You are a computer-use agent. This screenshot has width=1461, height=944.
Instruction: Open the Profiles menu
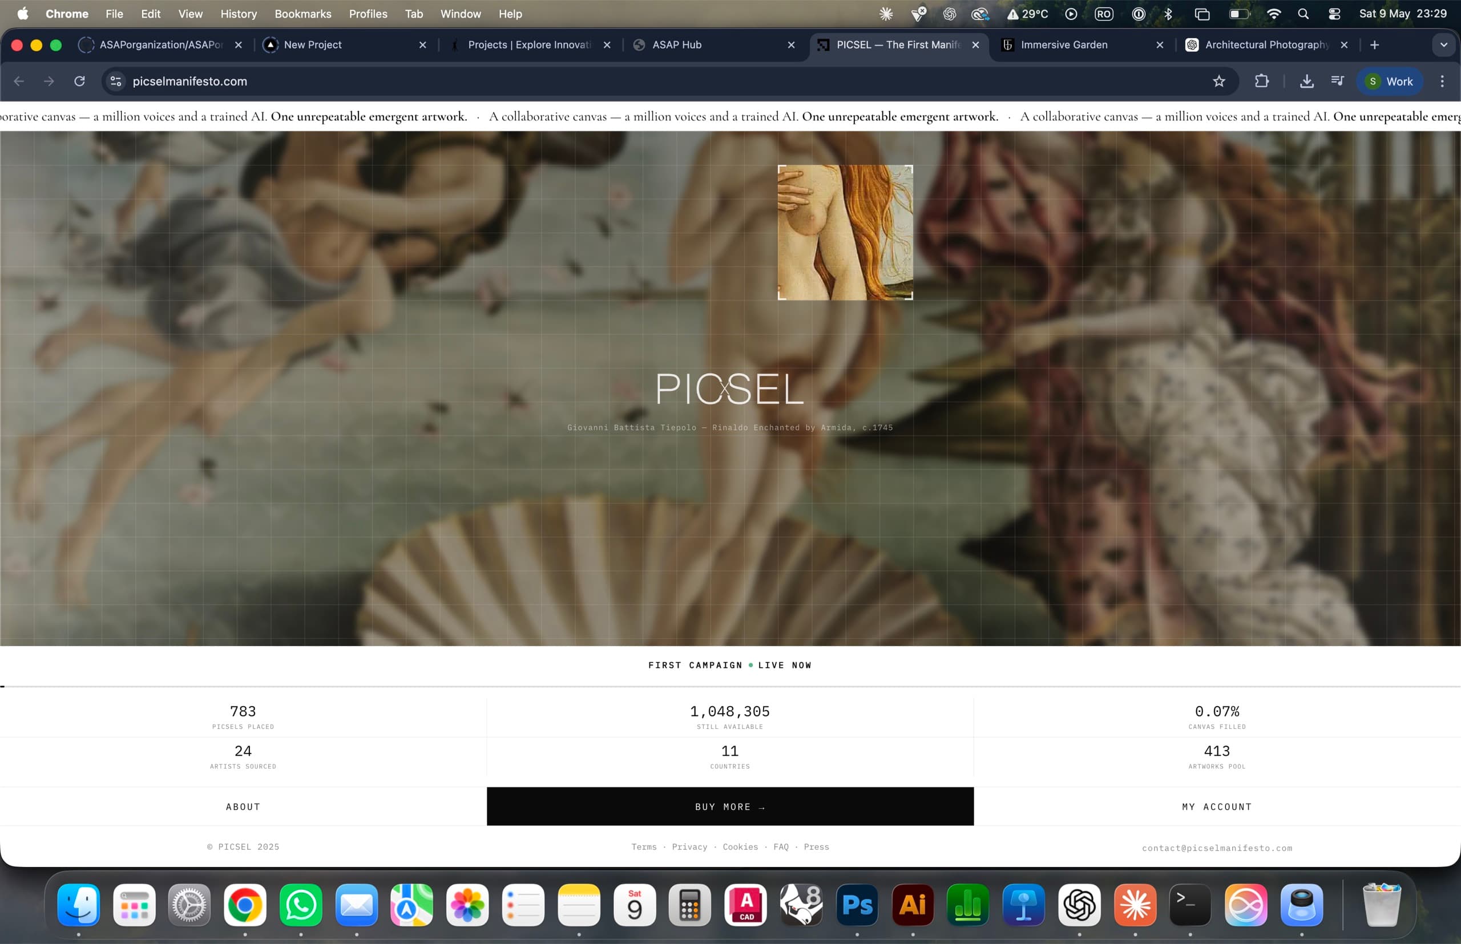(x=368, y=14)
